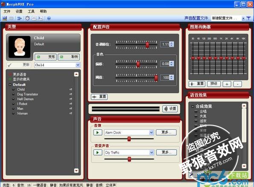
Task: Open help via the blue question-mark icon
Action: (x=49, y=18)
